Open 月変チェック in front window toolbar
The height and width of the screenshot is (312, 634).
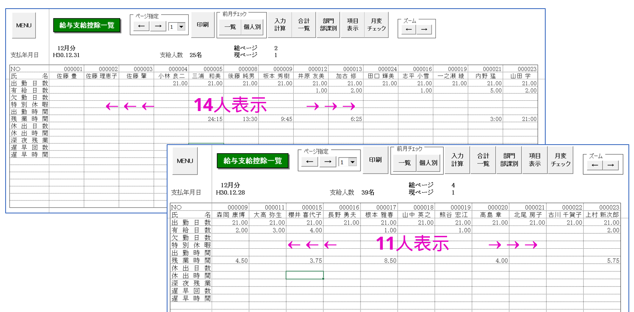click(x=561, y=160)
